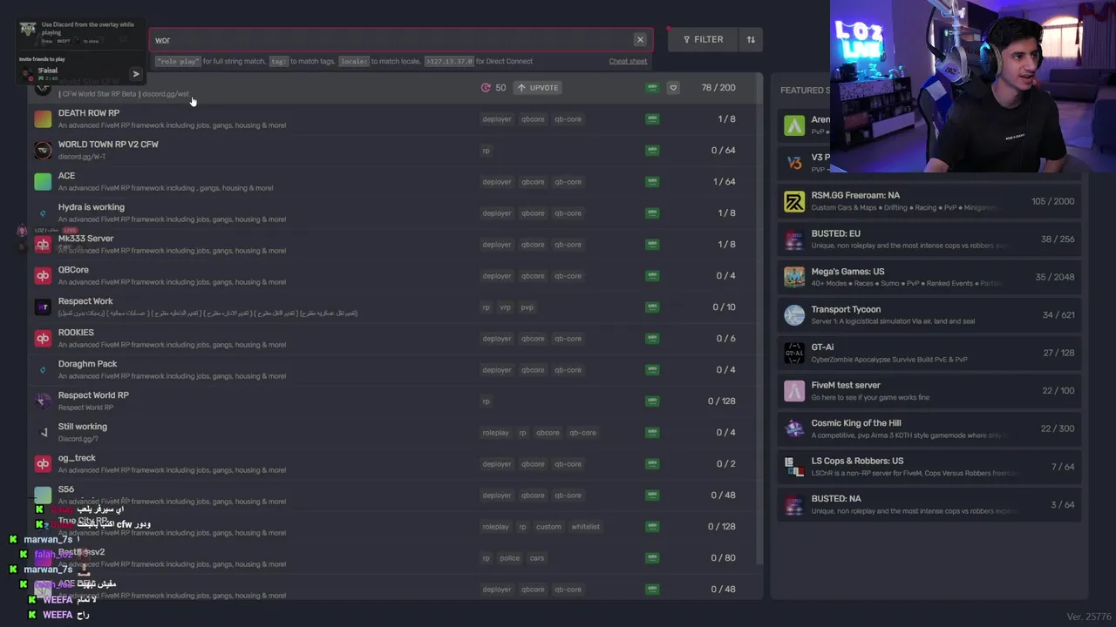Image resolution: width=1116 pixels, height=627 pixels.
Task: Click the 78 / 200 player count
Action: [x=718, y=88]
